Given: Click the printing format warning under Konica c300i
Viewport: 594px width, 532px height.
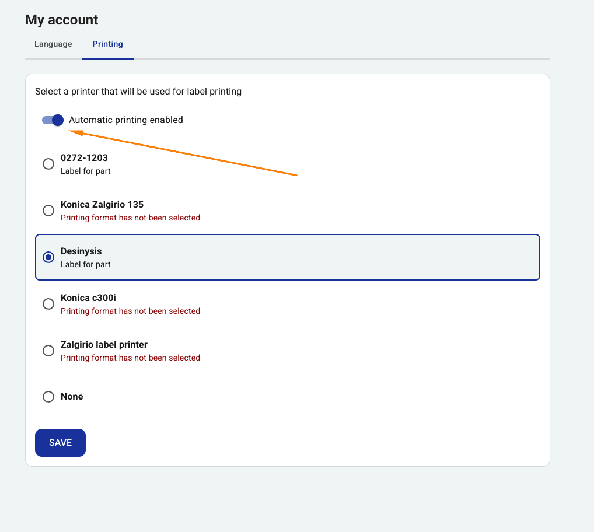Looking at the screenshot, I should click(130, 311).
